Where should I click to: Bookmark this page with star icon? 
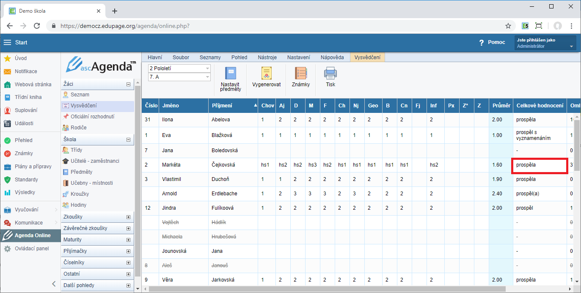click(x=508, y=26)
